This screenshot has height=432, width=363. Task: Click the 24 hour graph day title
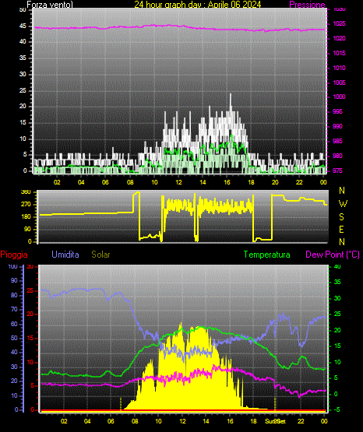click(197, 4)
